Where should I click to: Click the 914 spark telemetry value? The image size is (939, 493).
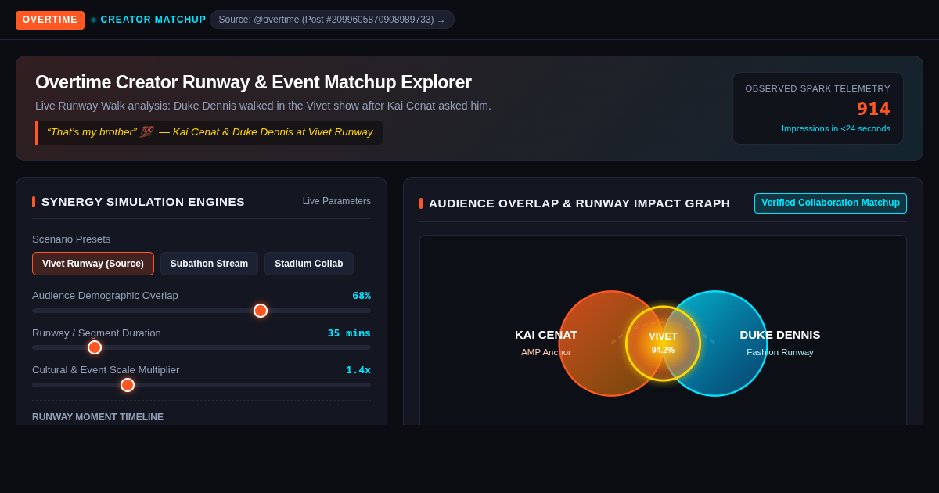coord(873,109)
